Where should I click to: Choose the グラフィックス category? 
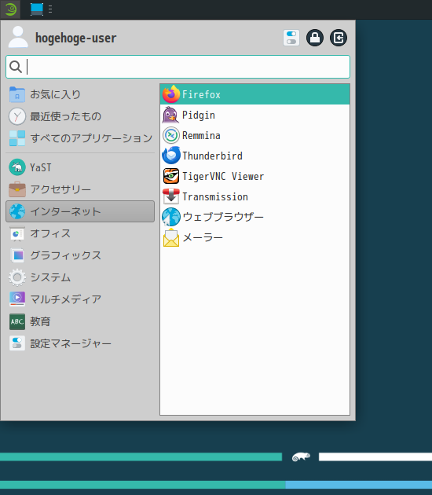click(x=80, y=255)
